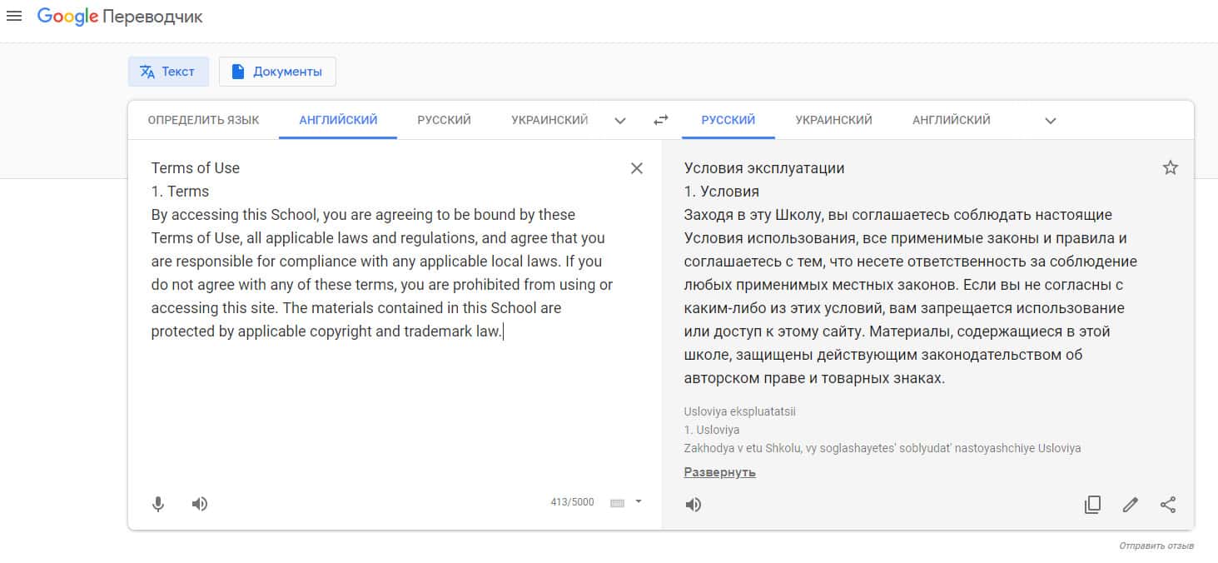Click the Google Переводчик logo
The height and width of the screenshot is (563, 1218).
120,17
